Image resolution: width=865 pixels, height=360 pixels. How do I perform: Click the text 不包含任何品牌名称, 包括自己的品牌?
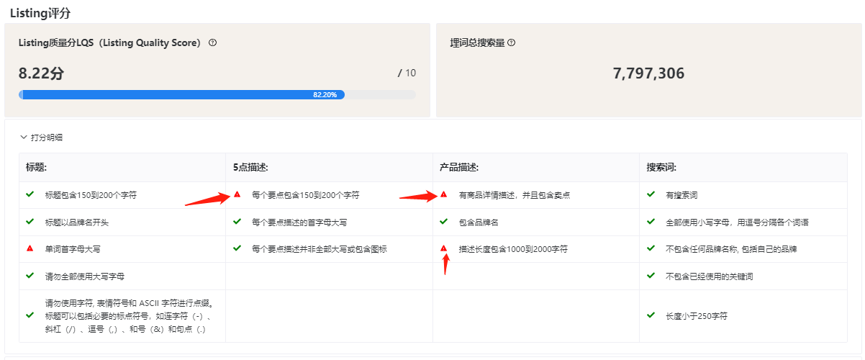click(x=731, y=249)
